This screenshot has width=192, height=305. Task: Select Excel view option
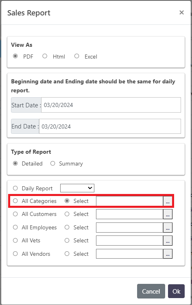pos(76,56)
